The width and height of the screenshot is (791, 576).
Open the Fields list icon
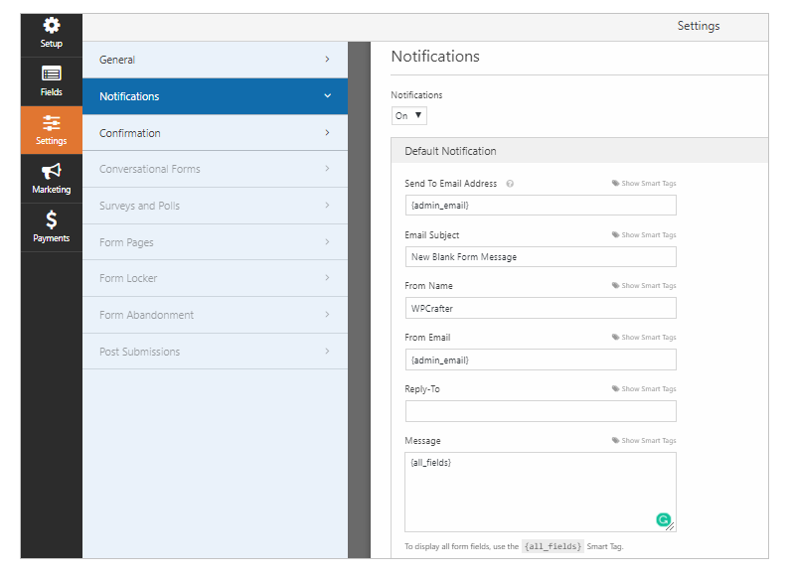[52, 73]
